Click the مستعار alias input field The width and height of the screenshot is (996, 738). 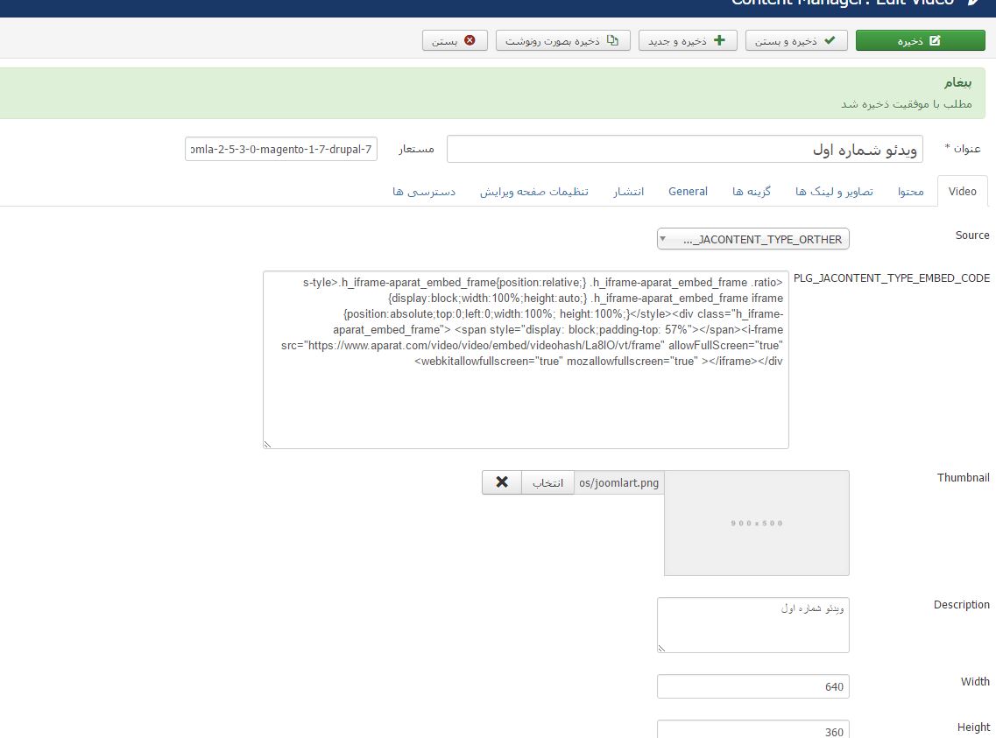click(281, 149)
